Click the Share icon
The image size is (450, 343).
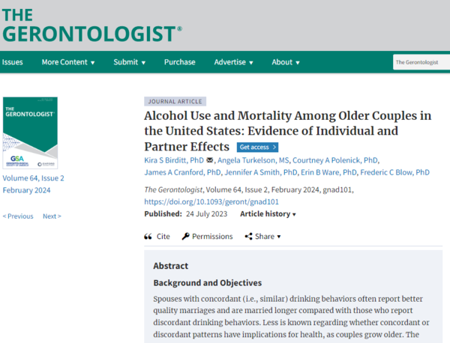248,237
